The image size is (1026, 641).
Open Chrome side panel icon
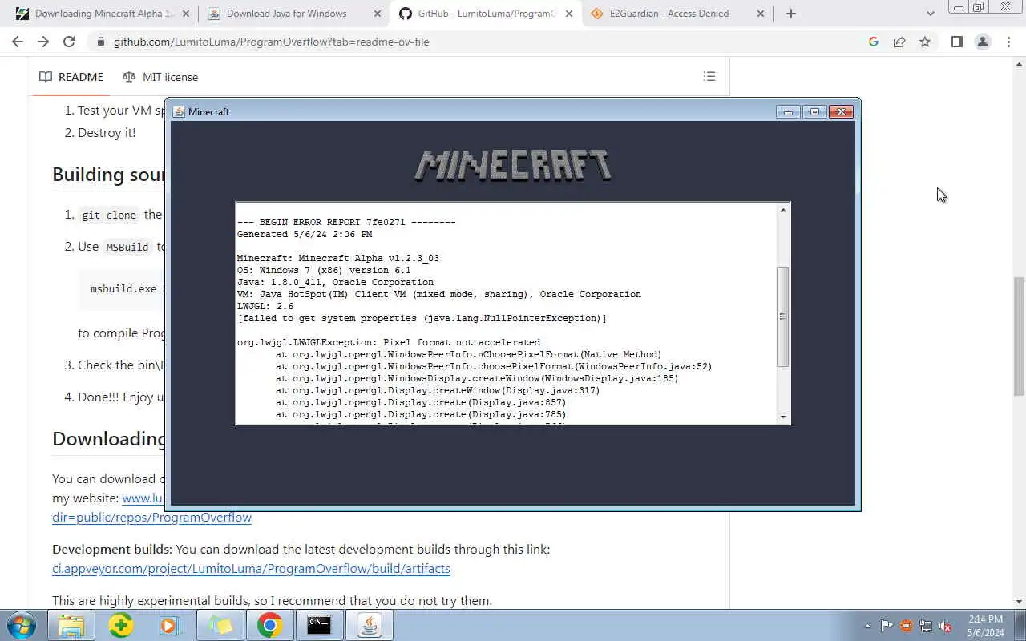[x=956, y=42]
